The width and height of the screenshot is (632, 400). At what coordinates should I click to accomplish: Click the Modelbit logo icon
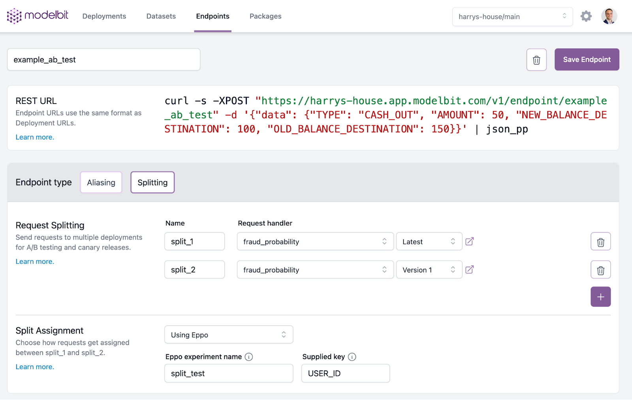pyautogui.click(x=15, y=16)
